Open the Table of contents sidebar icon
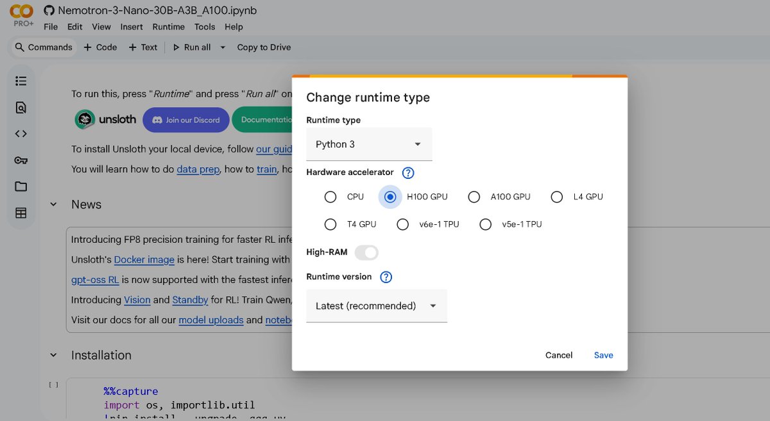The image size is (770, 421). 21,81
